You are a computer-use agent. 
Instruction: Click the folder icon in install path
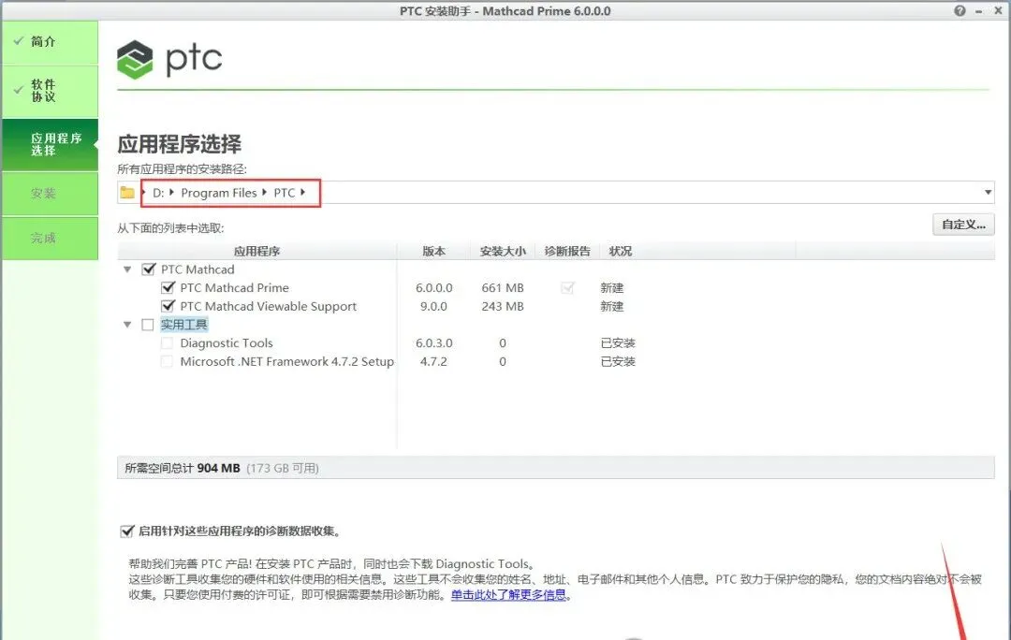pyautogui.click(x=127, y=193)
